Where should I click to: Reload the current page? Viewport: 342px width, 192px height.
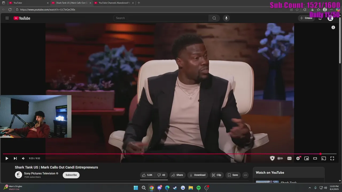tap(10, 10)
